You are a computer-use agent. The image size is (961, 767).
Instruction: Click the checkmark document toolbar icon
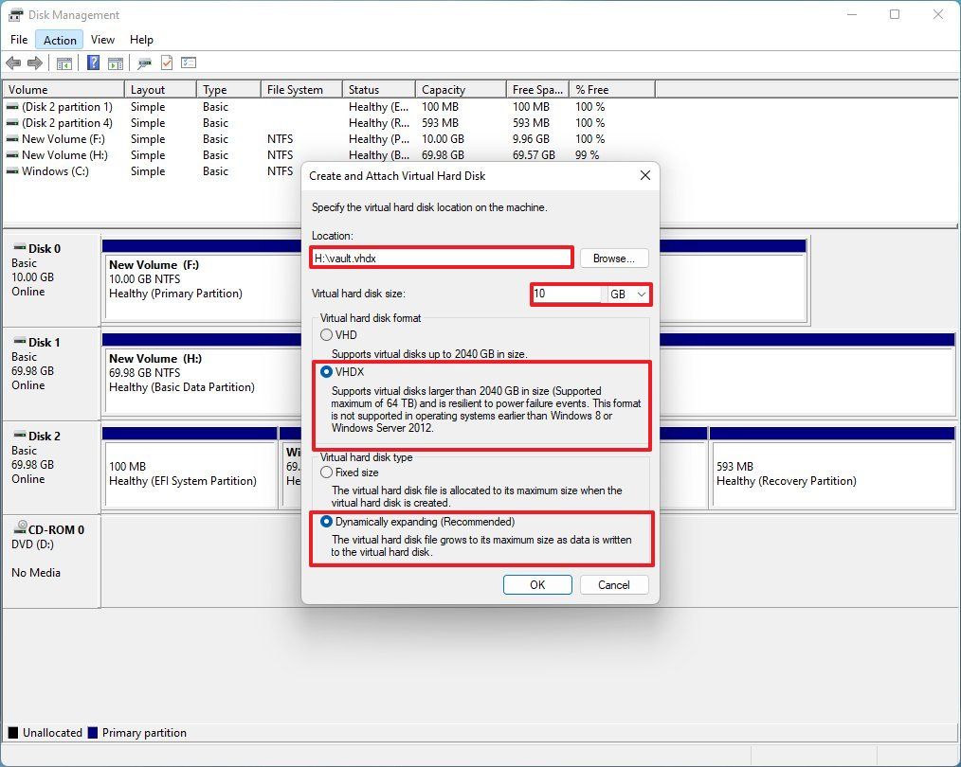click(x=166, y=63)
